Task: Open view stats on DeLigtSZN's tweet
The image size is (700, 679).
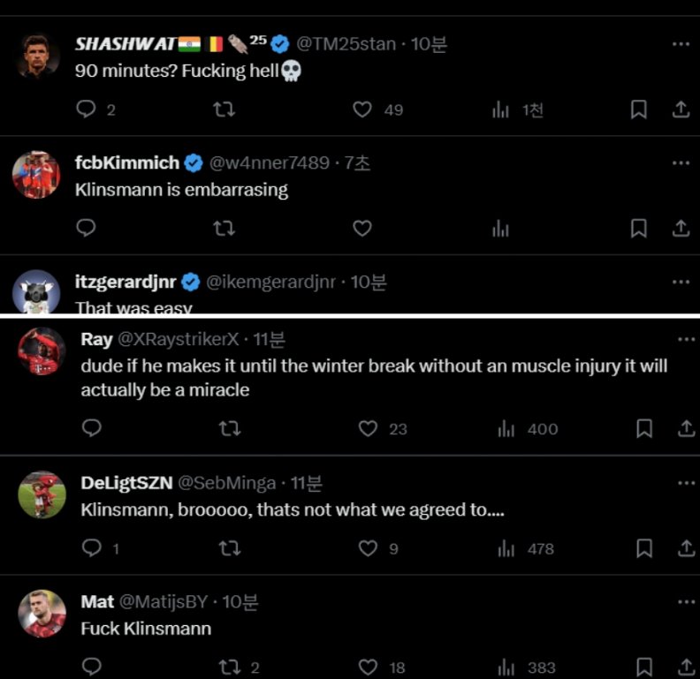Action: 506,548
